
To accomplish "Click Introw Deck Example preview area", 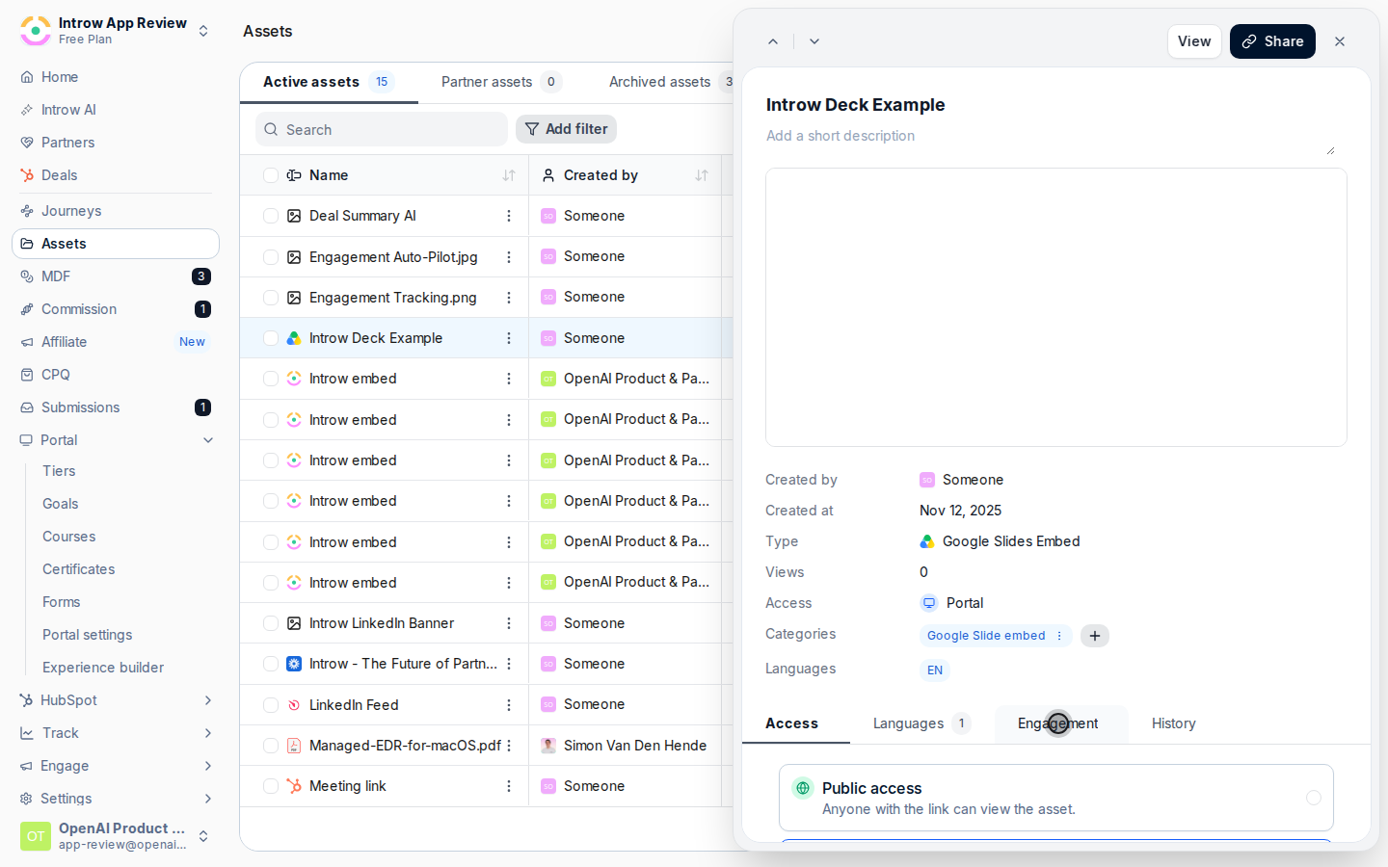I will point(1056,307).
